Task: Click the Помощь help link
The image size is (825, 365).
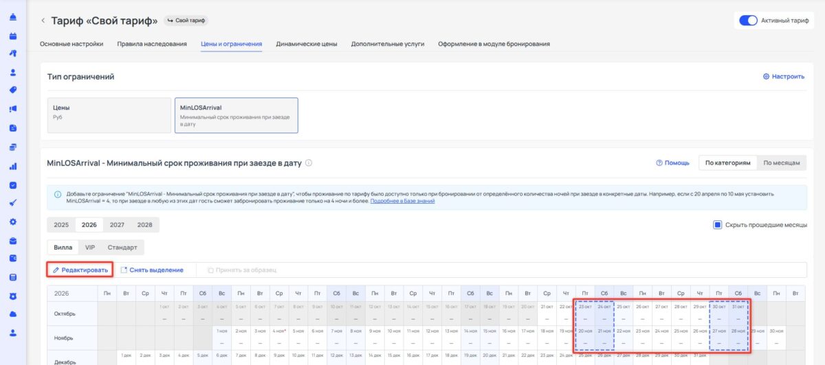Action: click(x=672, y=163)
